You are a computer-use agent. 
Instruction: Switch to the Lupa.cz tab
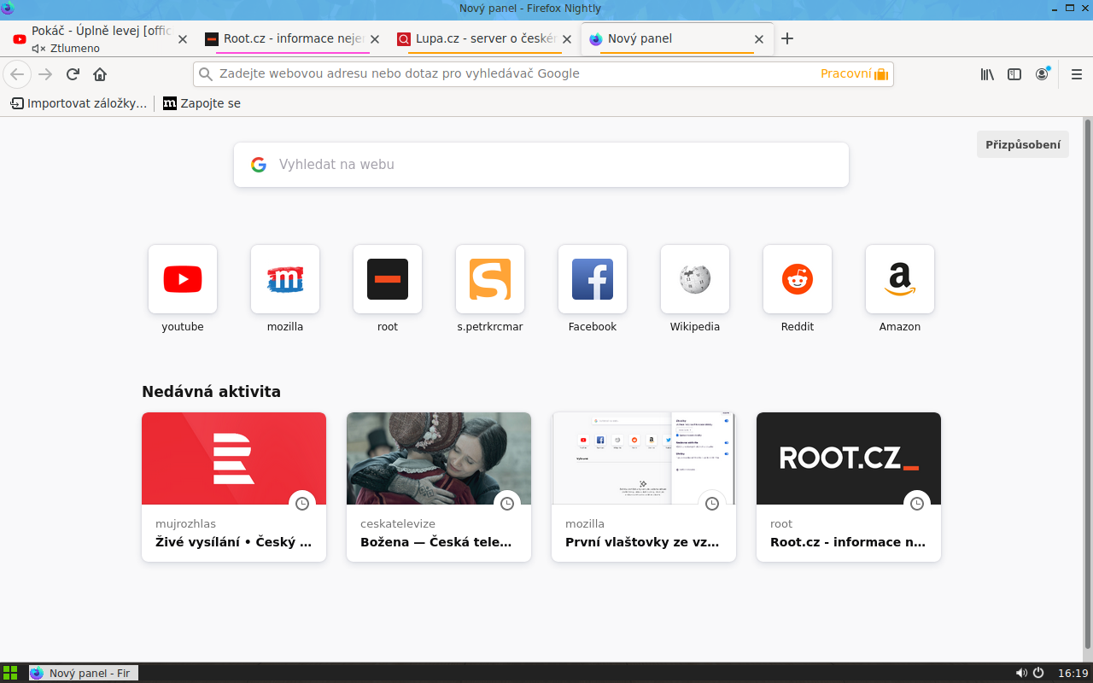(x=485, y=38)
